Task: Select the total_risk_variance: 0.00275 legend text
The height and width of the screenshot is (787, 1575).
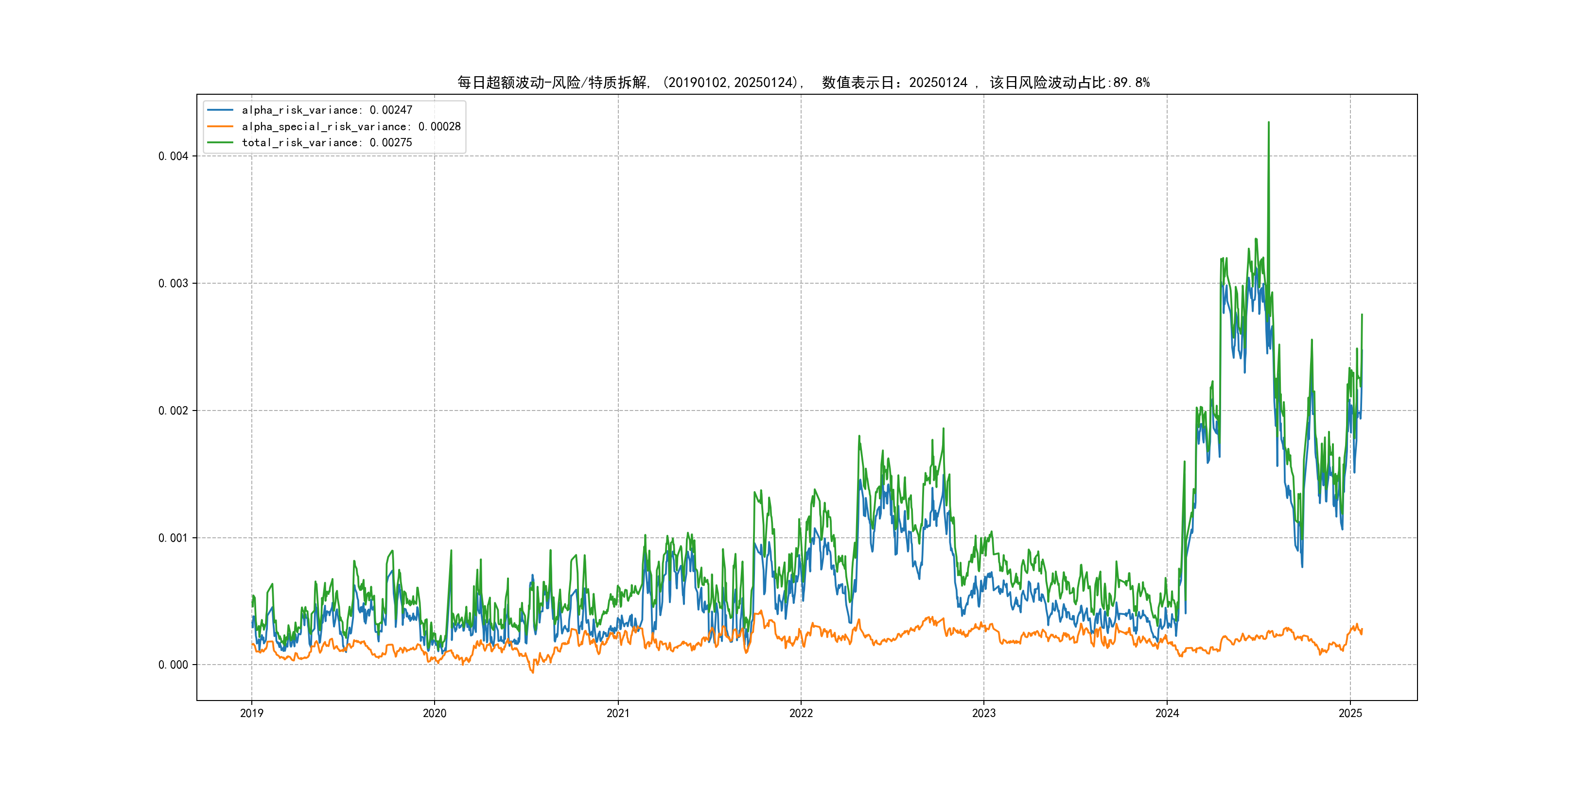Action: point(327,142)
